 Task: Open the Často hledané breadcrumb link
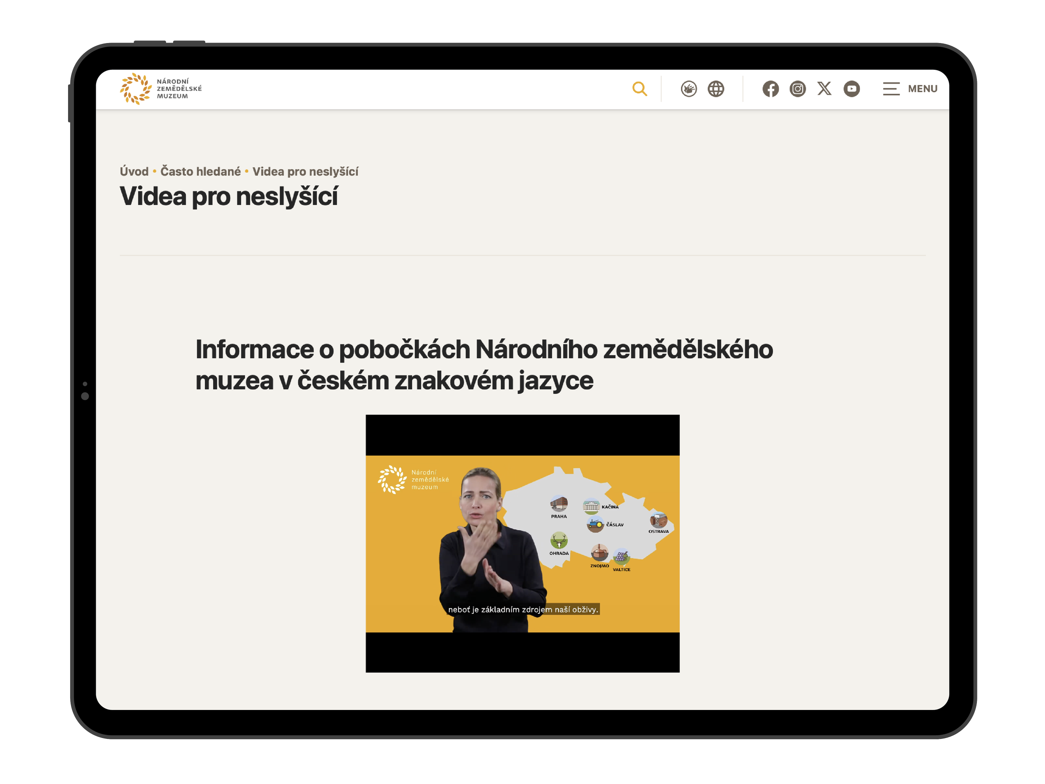coord(201,171)
